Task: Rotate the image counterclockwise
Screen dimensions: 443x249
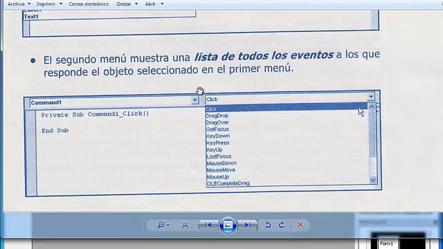Action: point(268,225)
